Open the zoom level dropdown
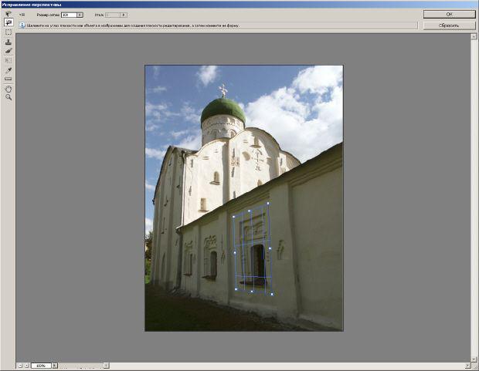The image size is (479, 371). (55, 365)
